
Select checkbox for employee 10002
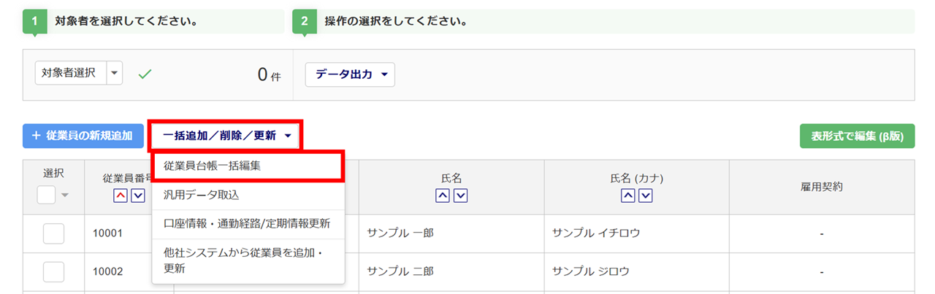pos(53,271)
